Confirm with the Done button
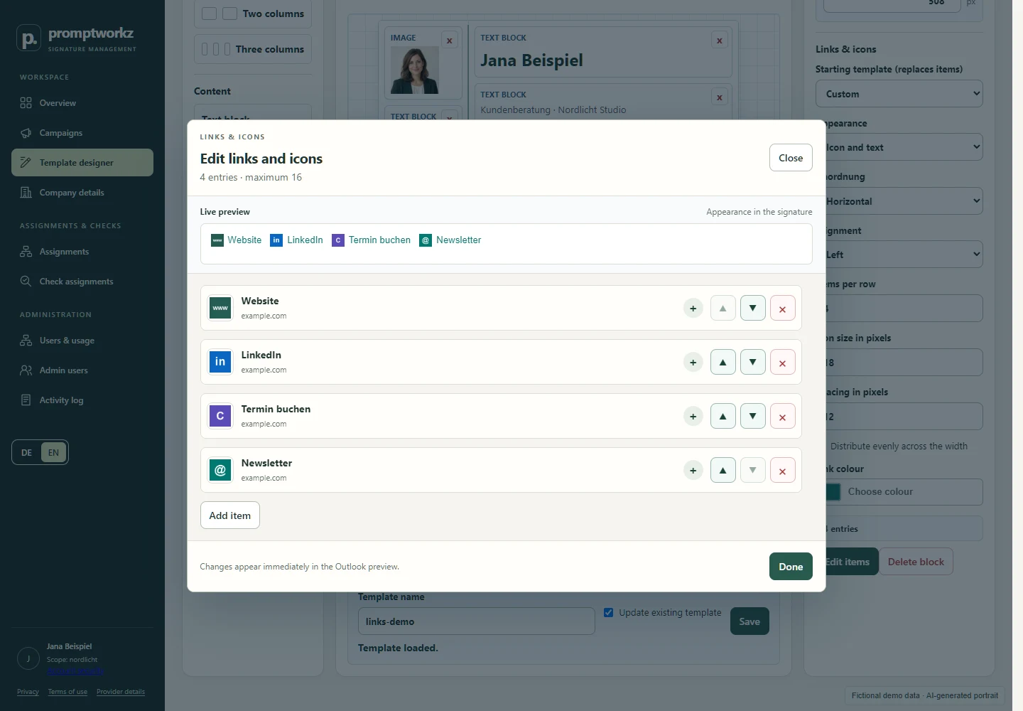 tap(791, 567)
